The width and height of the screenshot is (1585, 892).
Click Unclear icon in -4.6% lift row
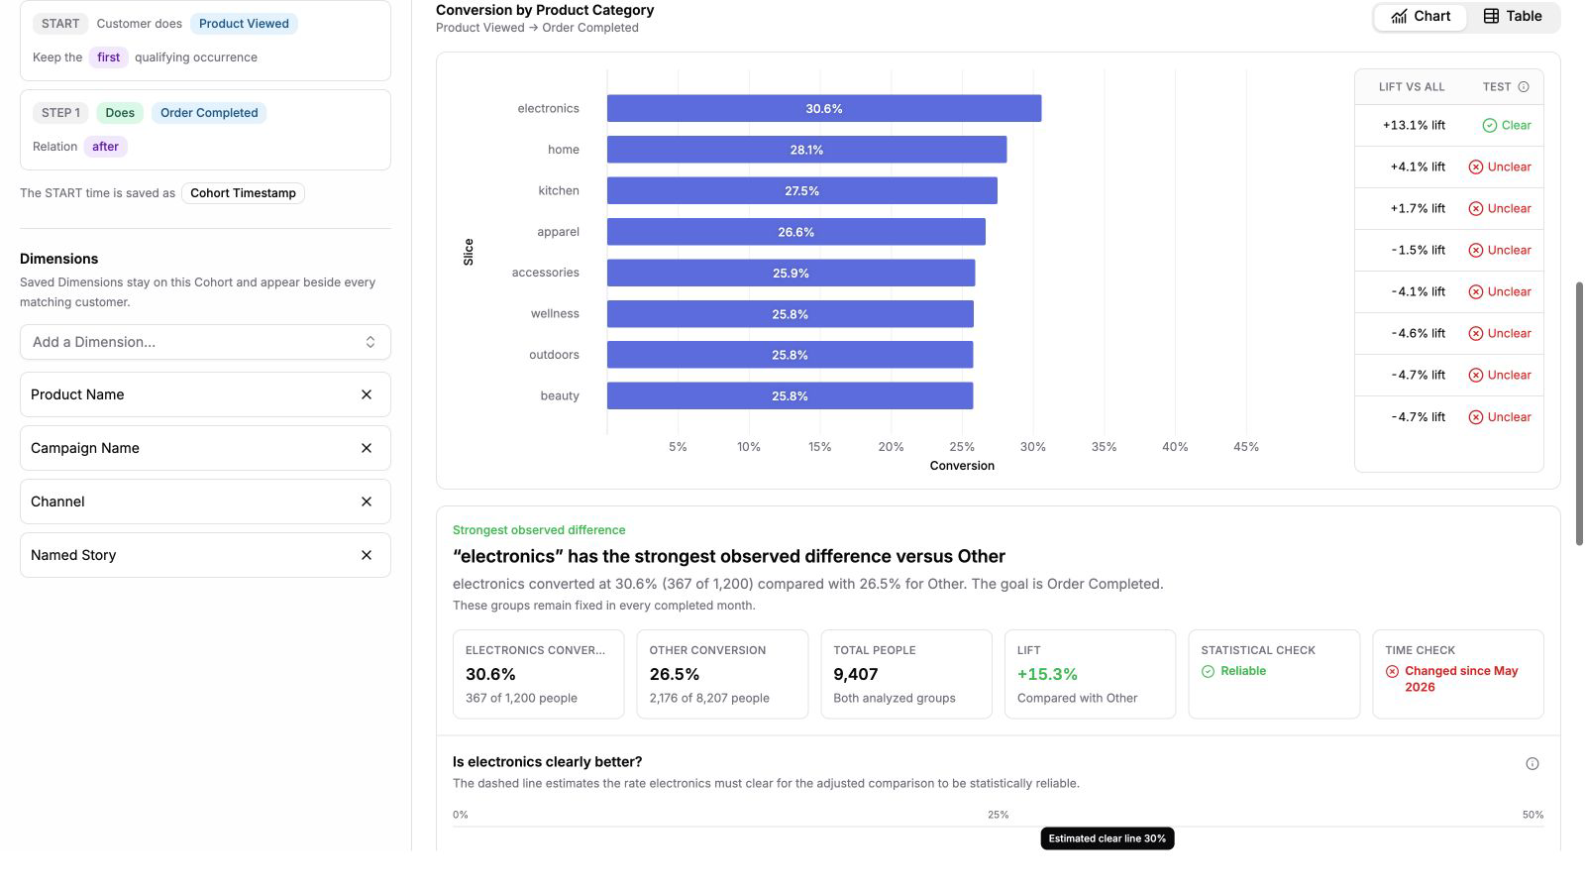pyautogui.click(x=1475, y=333)
